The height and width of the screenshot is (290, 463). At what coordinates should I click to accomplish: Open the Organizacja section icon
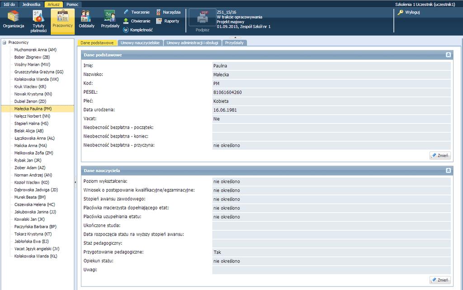point(13,19)
